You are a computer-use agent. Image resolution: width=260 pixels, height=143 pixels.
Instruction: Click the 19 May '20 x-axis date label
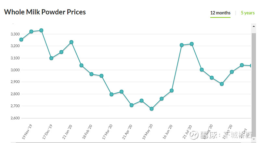[x=146, y=131]
